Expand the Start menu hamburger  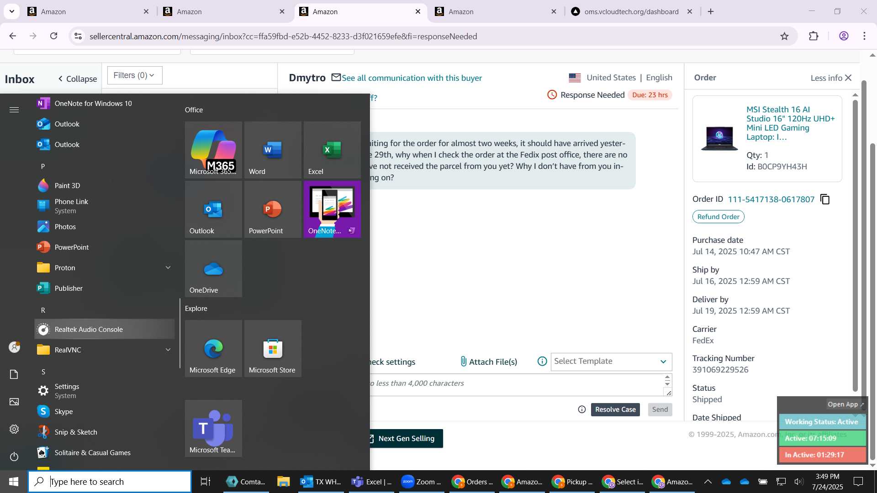[14, 110]
